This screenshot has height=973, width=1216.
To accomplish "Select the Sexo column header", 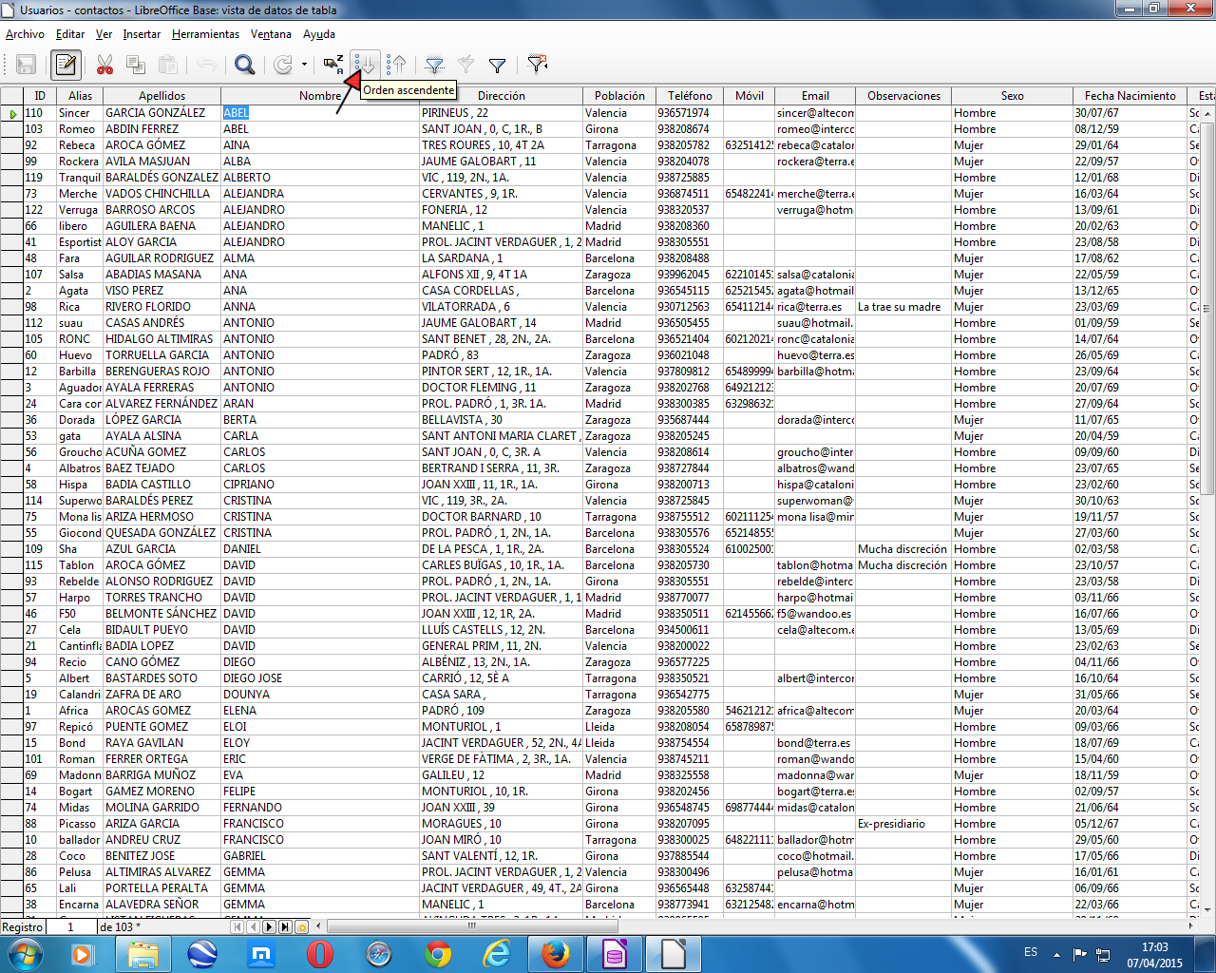I will pos(1013,96).
